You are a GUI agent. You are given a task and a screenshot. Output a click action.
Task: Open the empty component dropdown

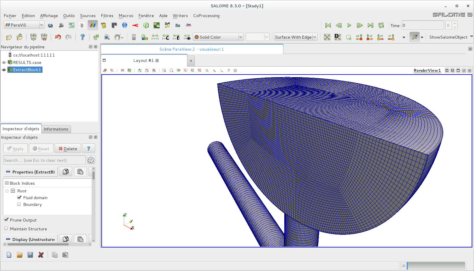(x=257, y=37)
